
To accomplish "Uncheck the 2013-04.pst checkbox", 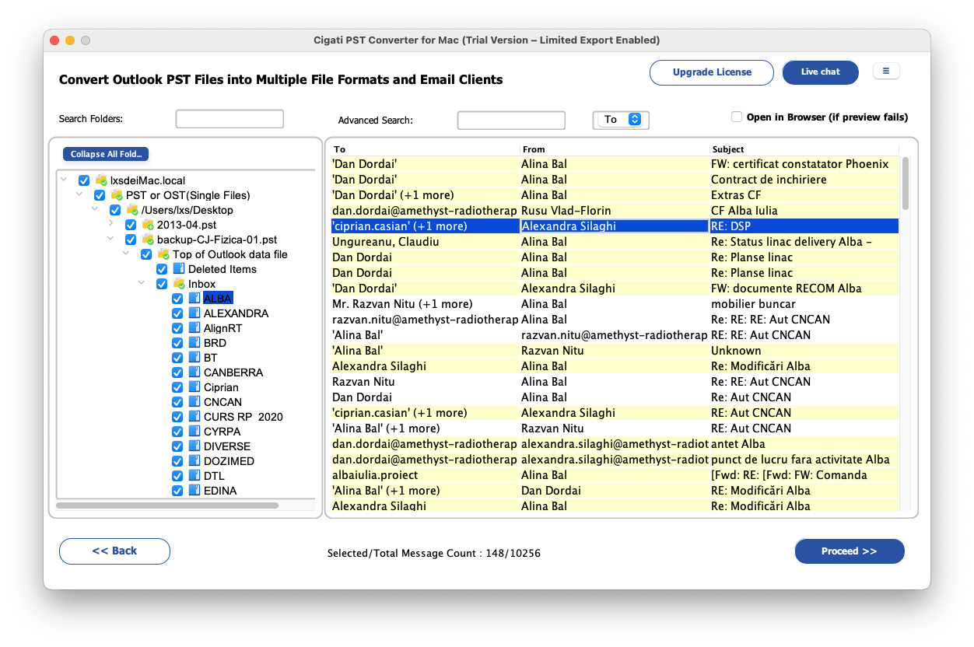I will [x=131, y=225].
